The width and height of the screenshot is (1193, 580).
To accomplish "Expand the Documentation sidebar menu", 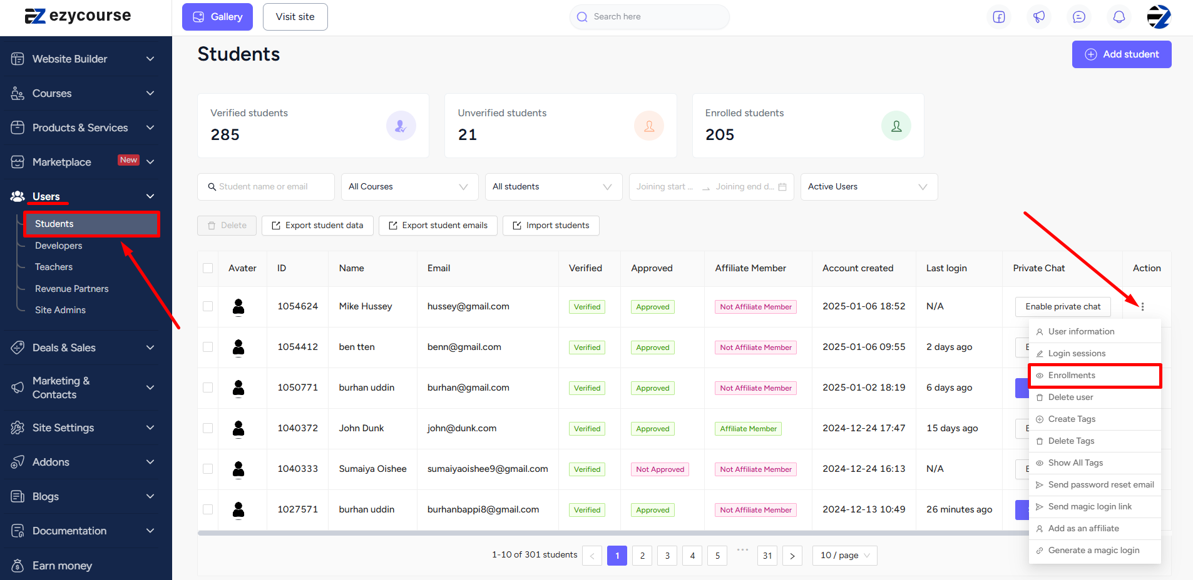I will coord(150,531).
